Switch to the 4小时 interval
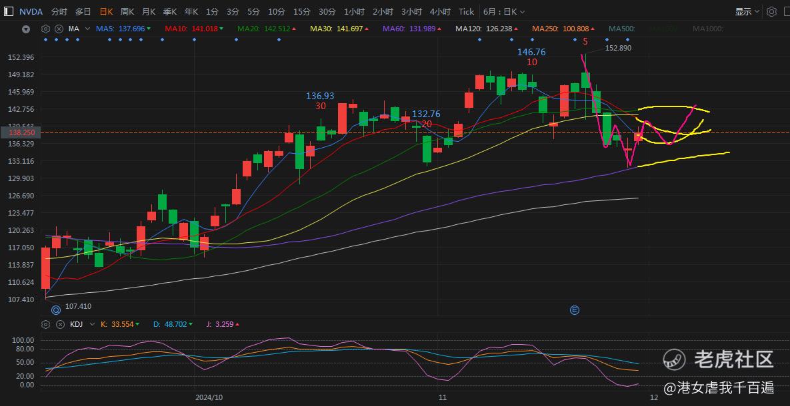 tap(441, 11)
